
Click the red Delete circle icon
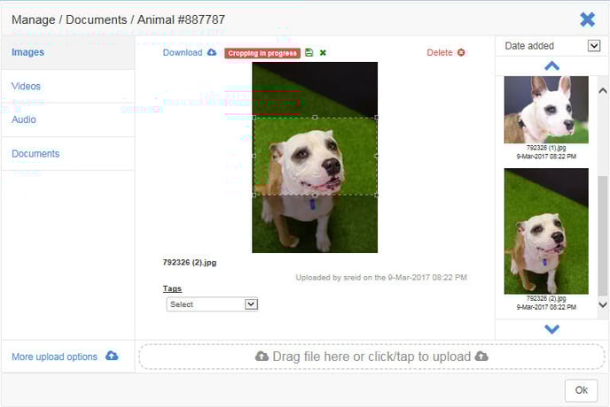[461, 53]
